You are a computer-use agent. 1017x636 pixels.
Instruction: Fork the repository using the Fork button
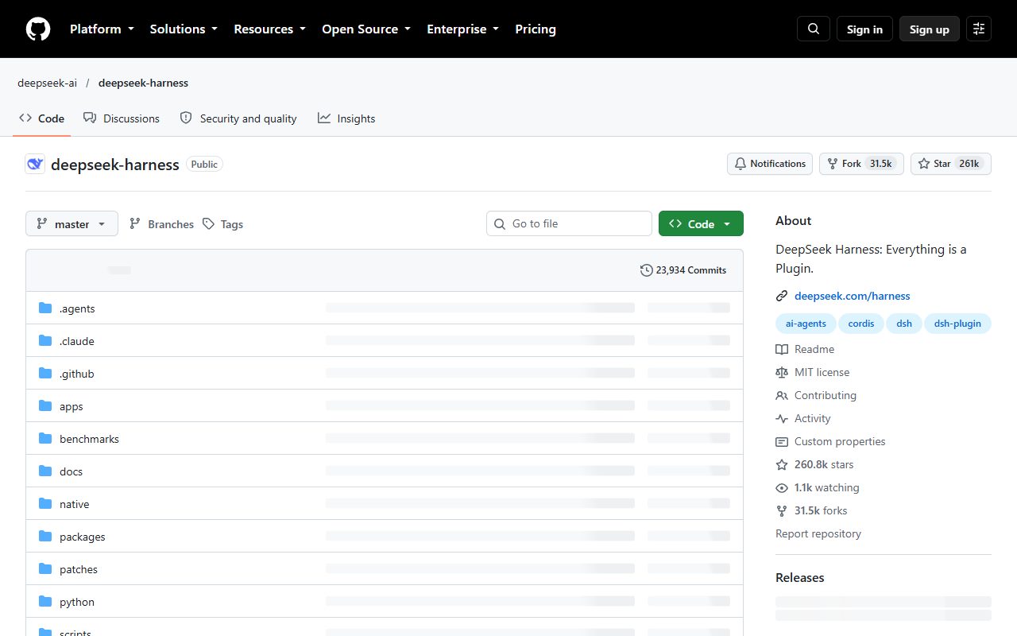click(x=861, y=164)
